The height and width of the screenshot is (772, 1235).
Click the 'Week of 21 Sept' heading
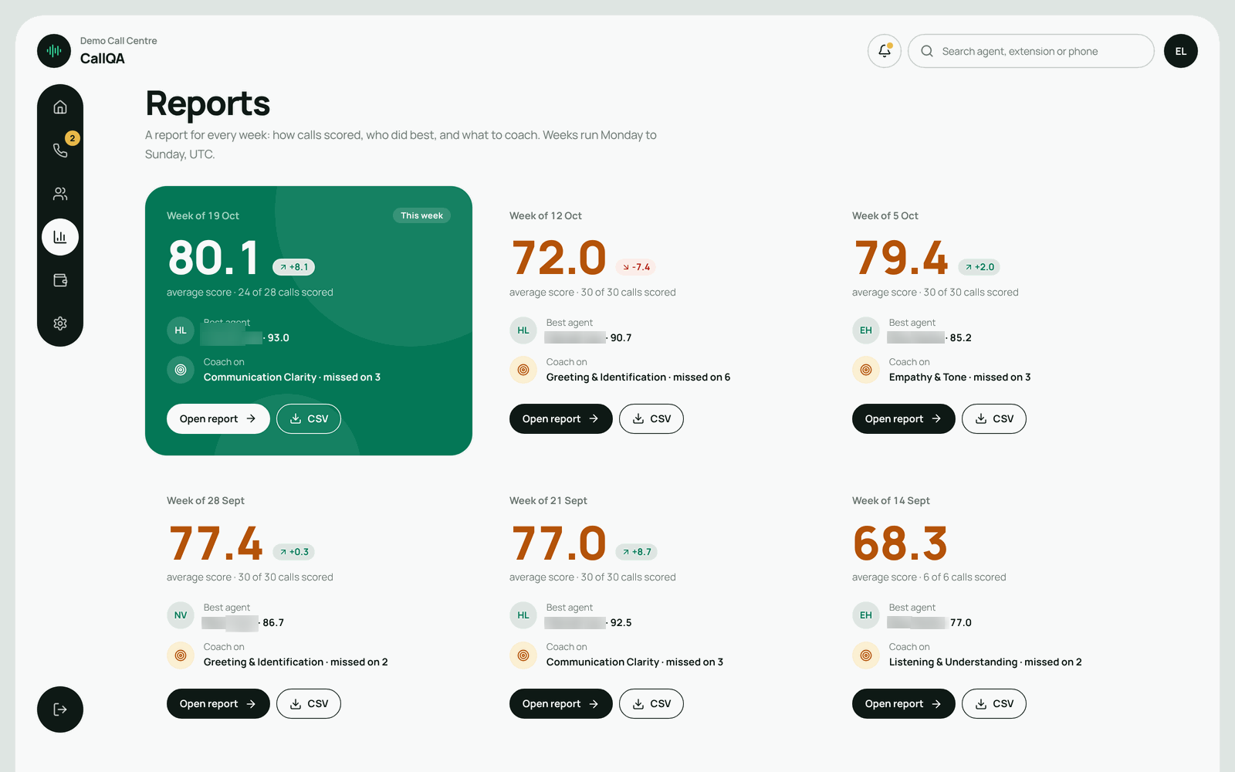548,500
